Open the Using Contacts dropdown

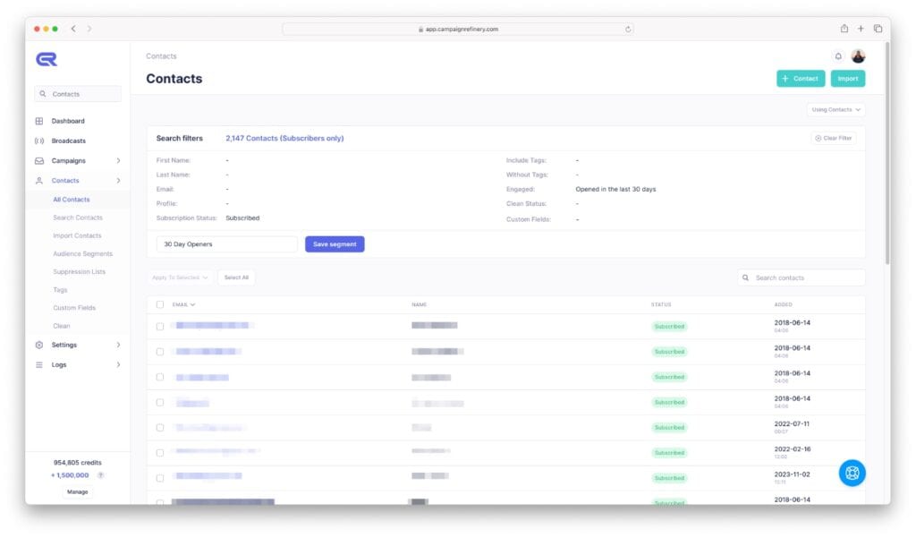point(836,110)
